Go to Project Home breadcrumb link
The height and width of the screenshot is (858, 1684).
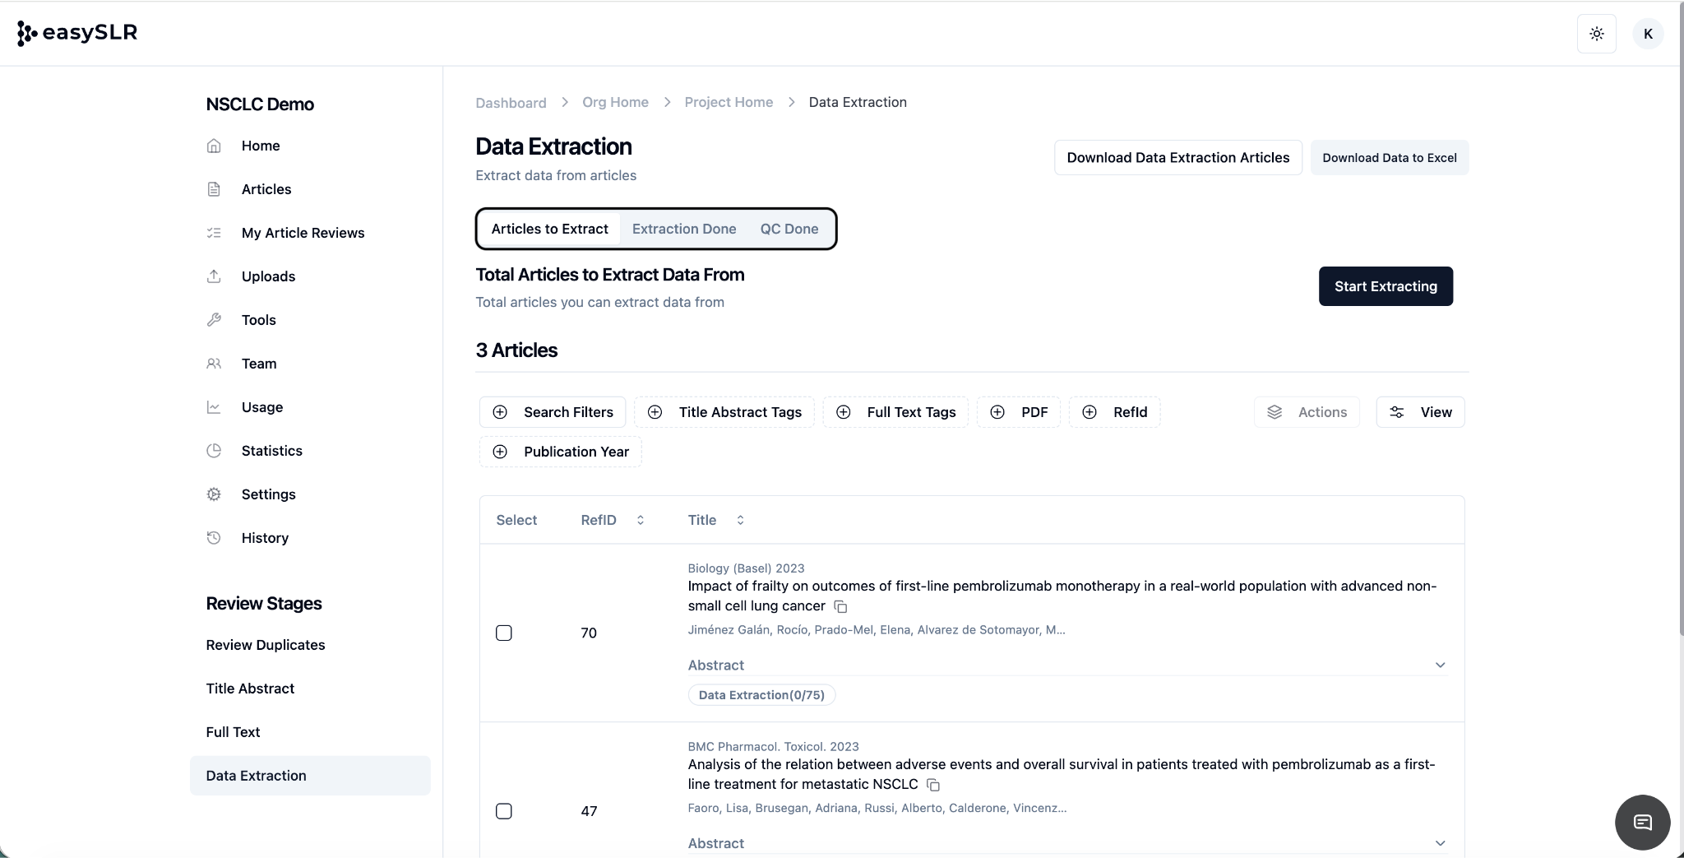pyautogui.click(x=729, y=102)
